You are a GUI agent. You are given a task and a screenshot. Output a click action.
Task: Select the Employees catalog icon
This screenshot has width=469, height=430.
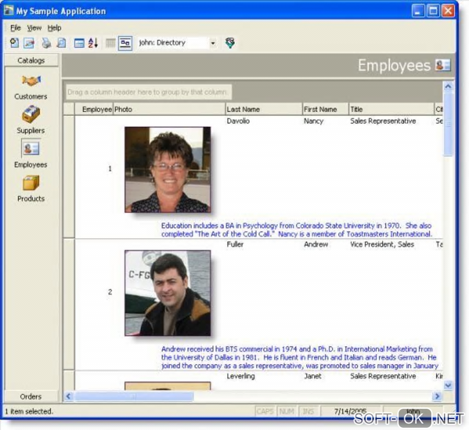pyautogui.click(x=31, y=149)
